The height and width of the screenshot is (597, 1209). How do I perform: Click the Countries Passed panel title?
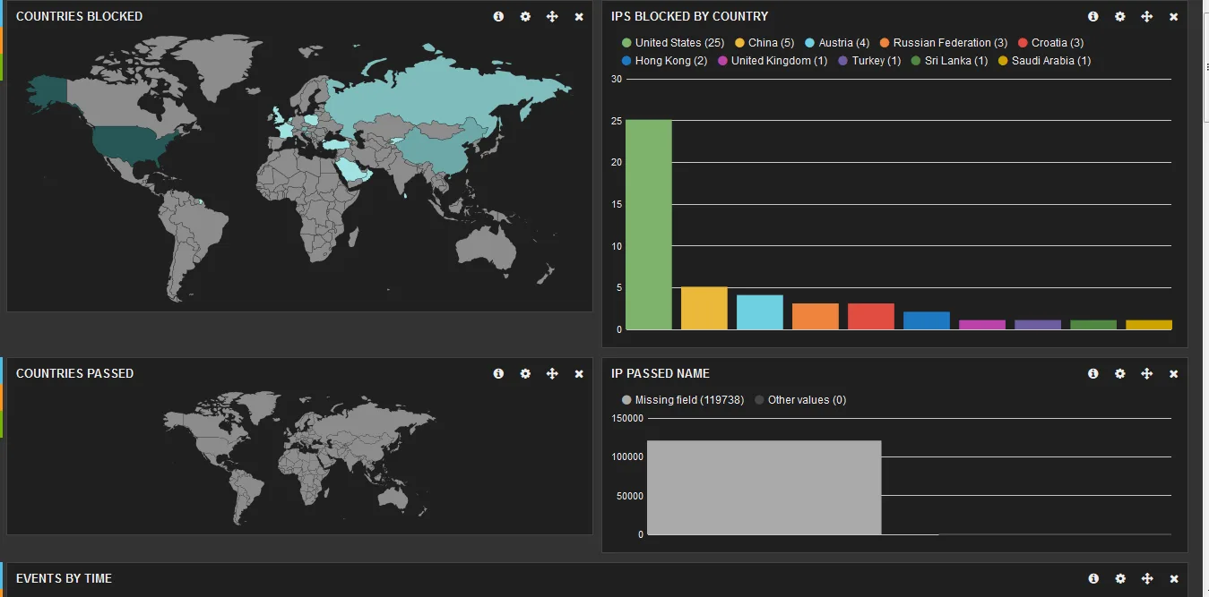tap(74, 374)
